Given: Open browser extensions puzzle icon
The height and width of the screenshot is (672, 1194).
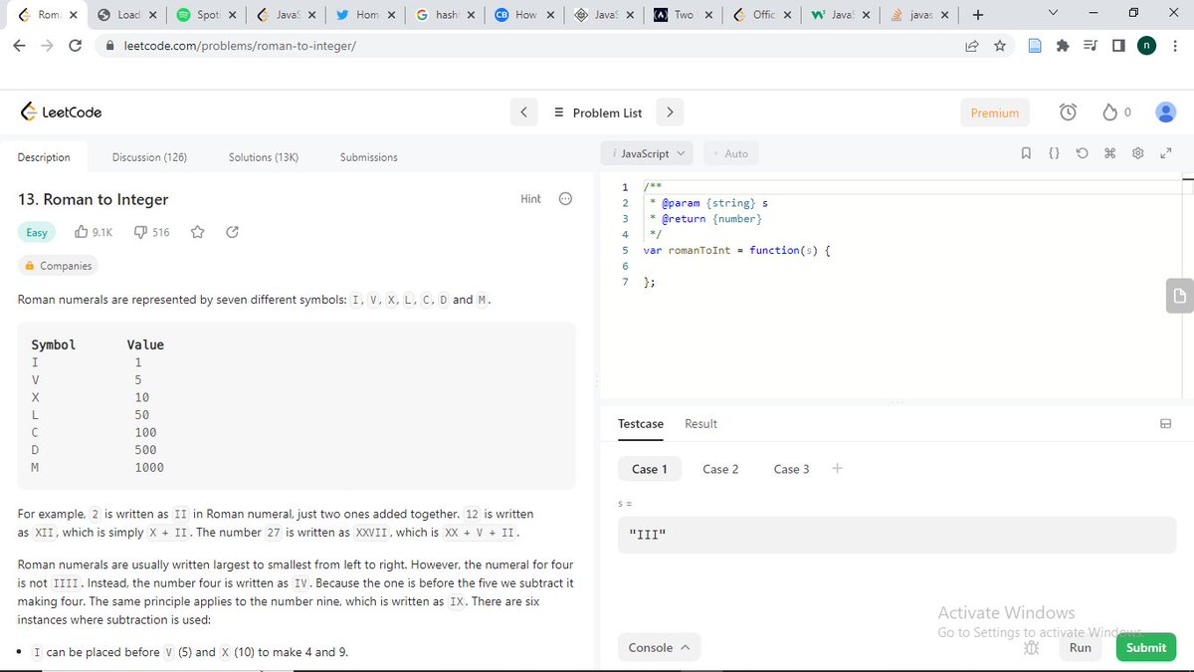Looking at the screenshot, I should click(1063, 46).
